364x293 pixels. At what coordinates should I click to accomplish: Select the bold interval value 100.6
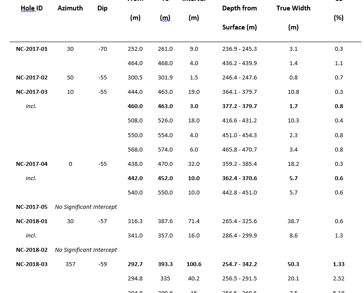[194, 264]
